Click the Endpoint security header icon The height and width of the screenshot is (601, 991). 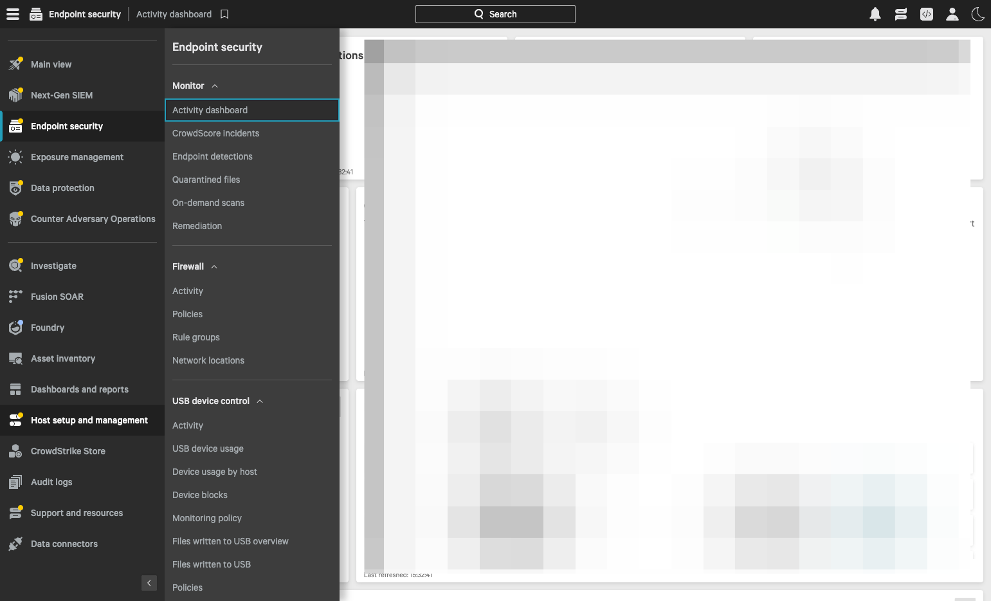point(36,14)
